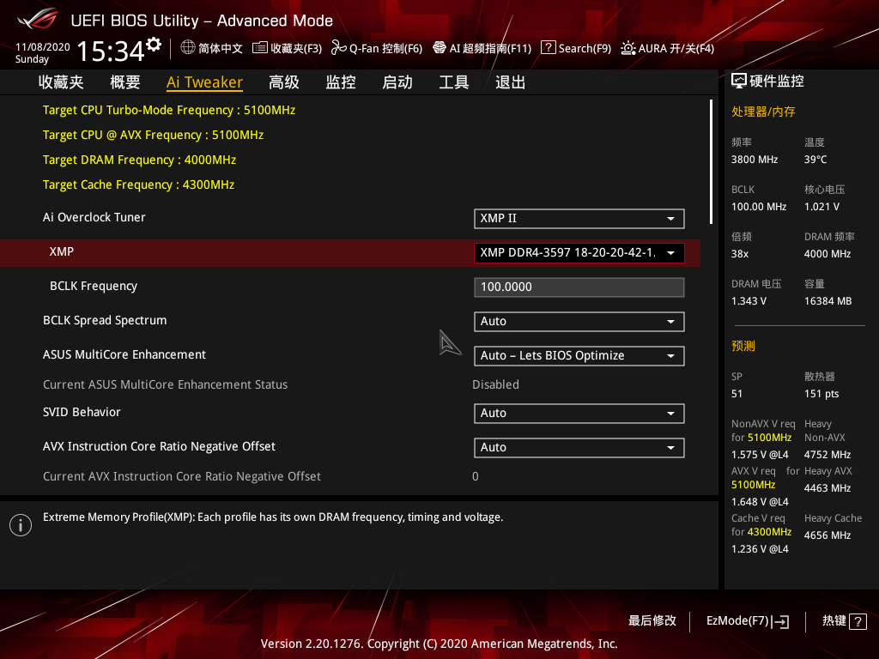The image size is (879, 659).
Task: Open date and time settings gear
Action: (154, 45)
